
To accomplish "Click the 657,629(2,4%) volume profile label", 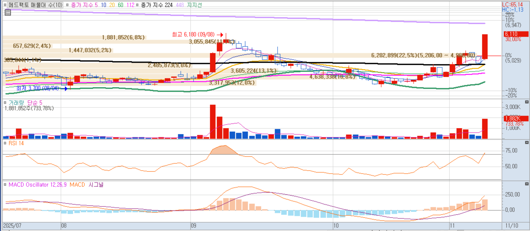I will tap(32, 46).
